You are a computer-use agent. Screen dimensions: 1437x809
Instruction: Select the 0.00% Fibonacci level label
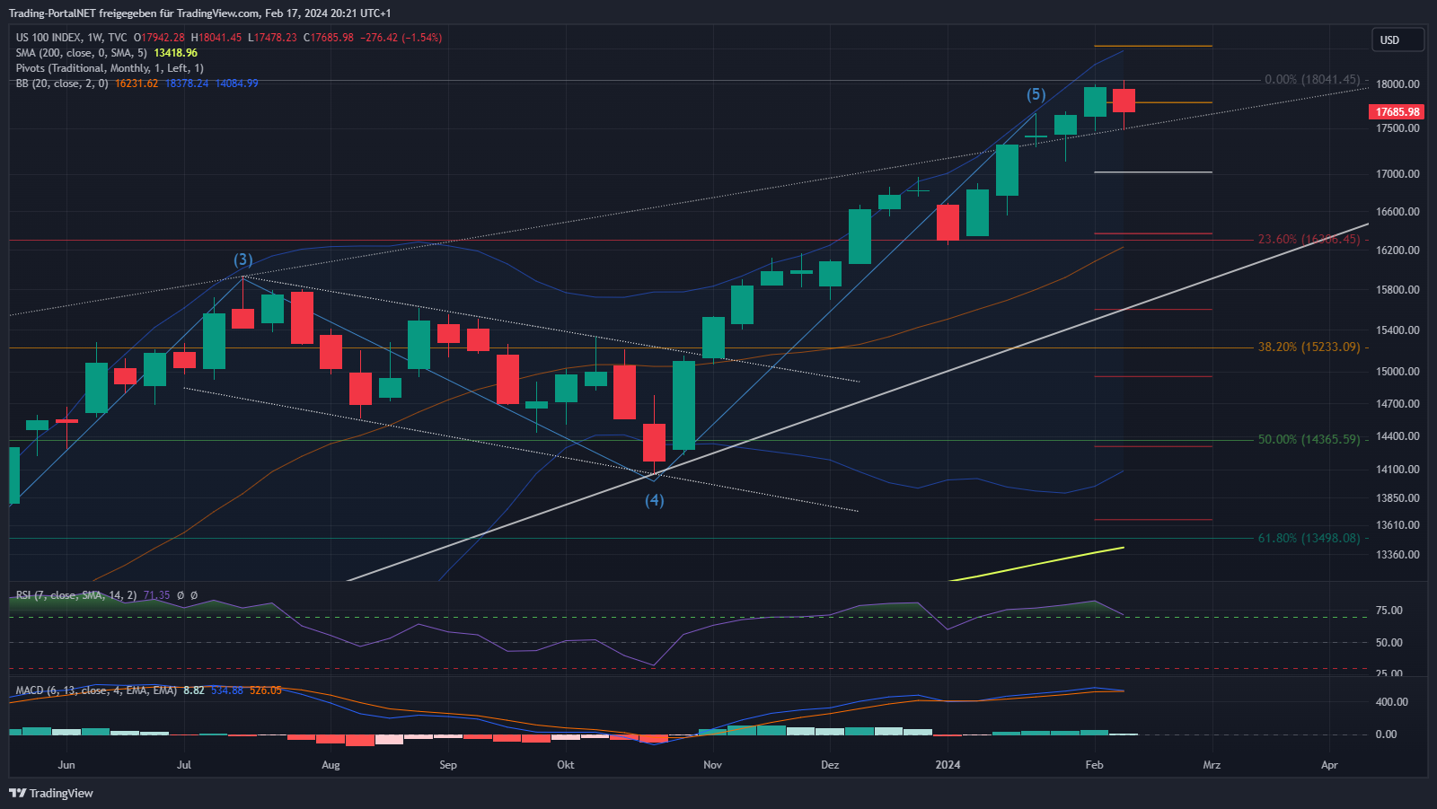[1311, 80]
